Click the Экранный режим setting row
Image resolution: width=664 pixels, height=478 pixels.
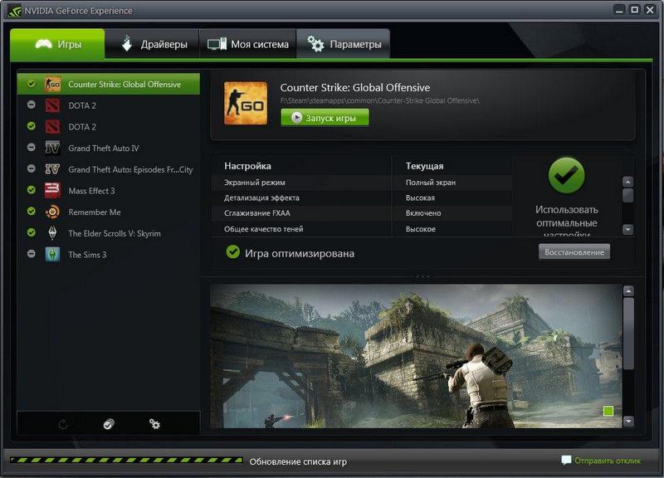[362, 183]
